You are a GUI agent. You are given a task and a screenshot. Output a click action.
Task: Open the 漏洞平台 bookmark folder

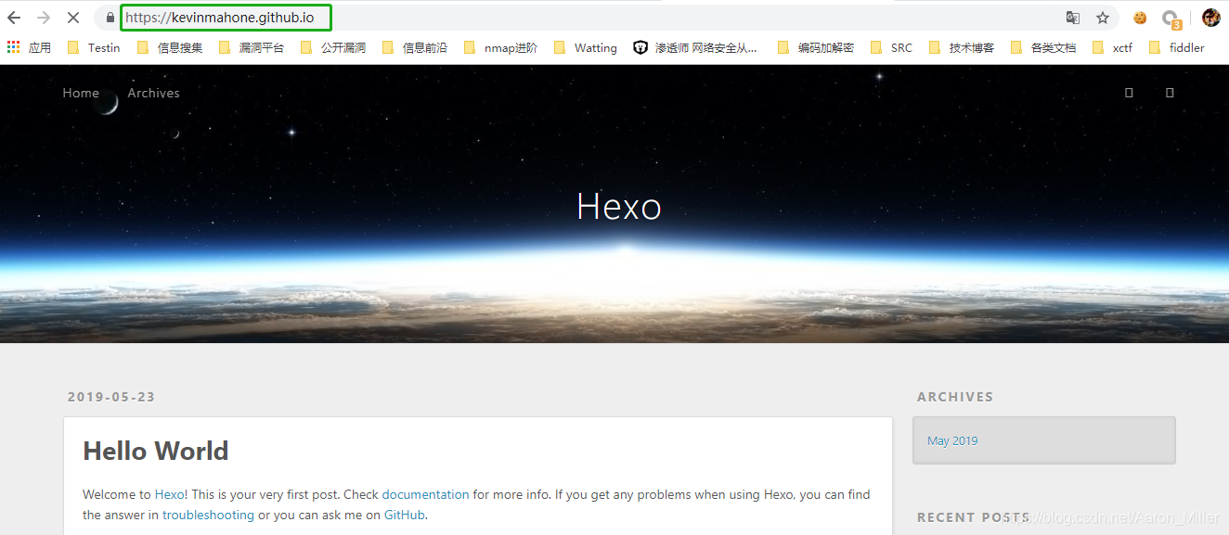point(252,47)
